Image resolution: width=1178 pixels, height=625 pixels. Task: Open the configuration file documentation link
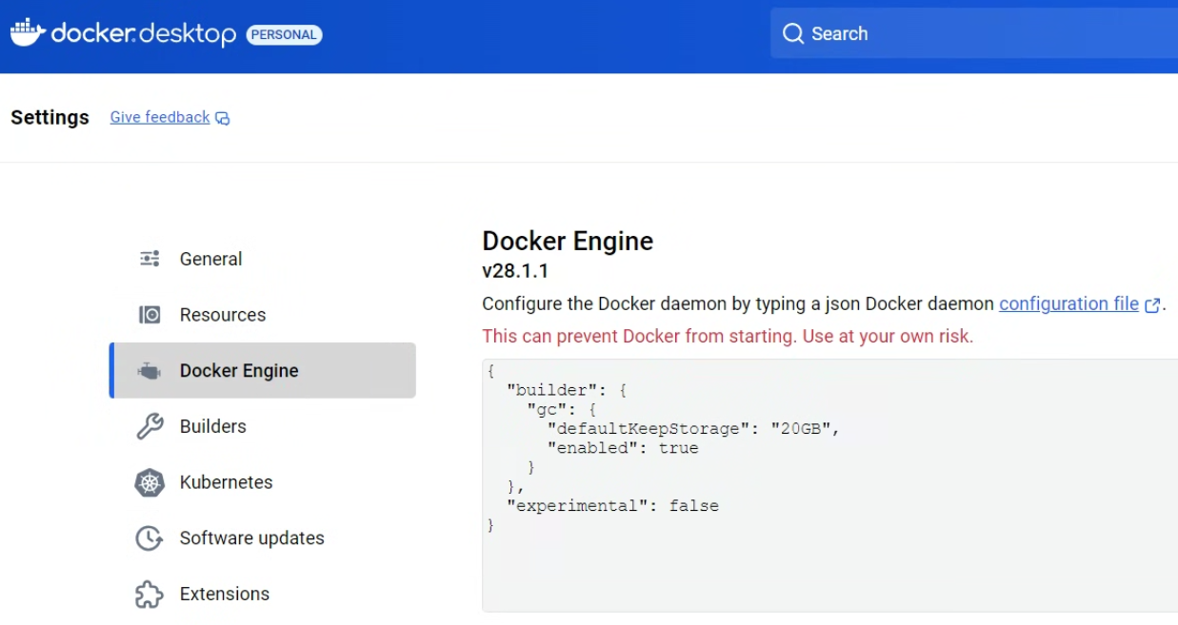[1068, 304]
